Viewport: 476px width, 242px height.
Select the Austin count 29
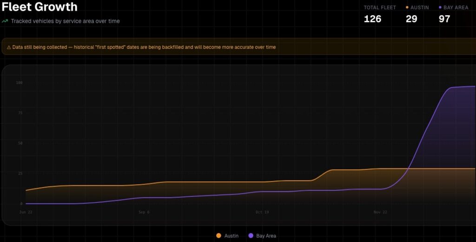click(x=411, y=19)
